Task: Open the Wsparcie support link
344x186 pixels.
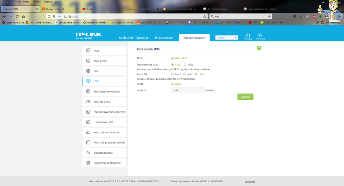Action: [x=250, y=182]
